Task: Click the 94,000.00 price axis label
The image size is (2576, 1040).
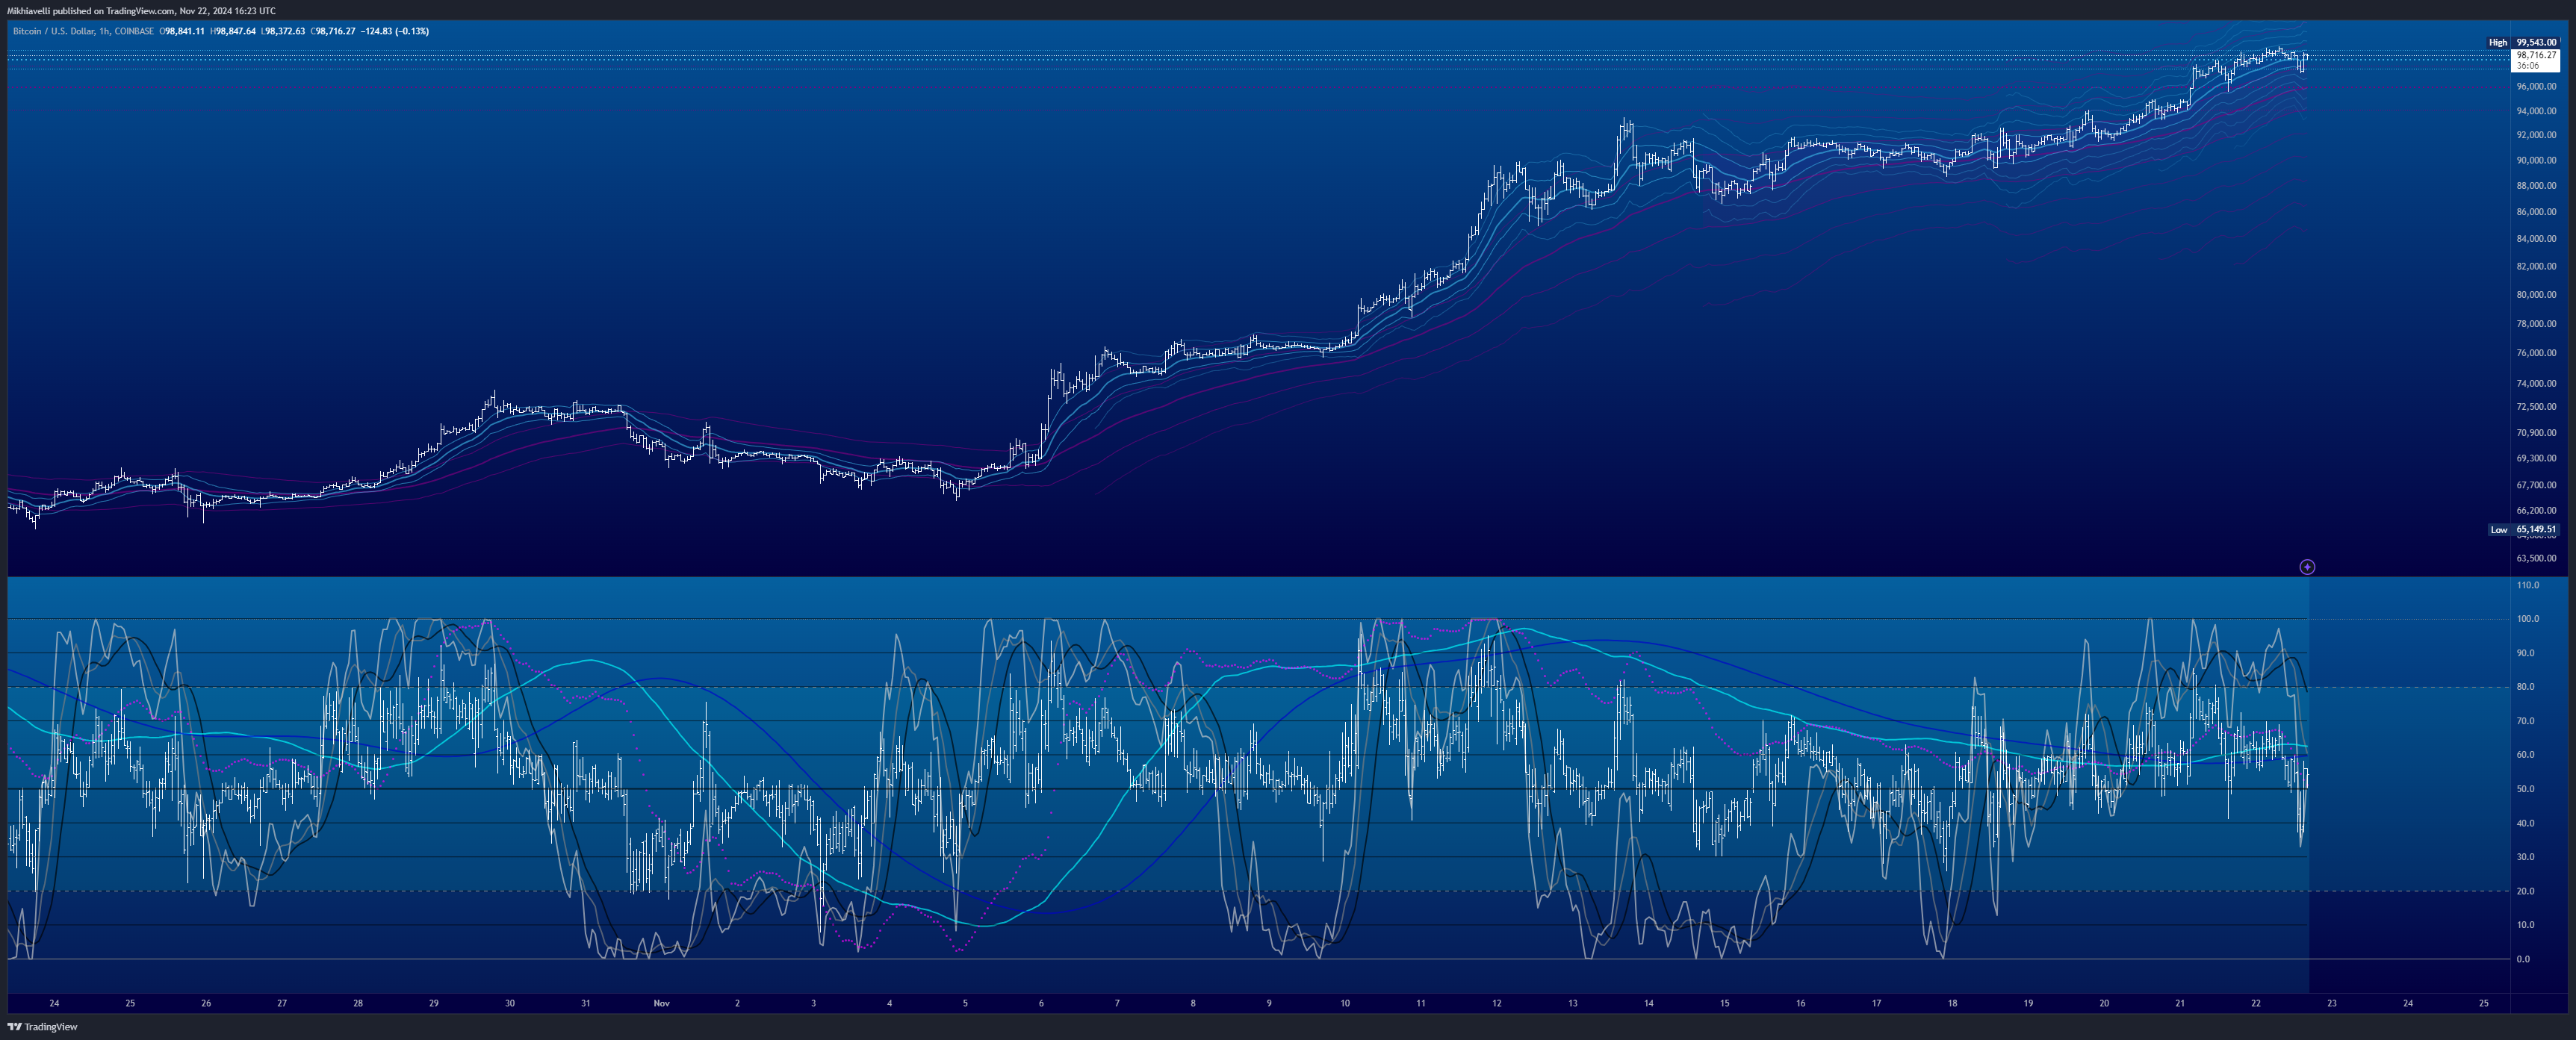Action: point(2536,111)
